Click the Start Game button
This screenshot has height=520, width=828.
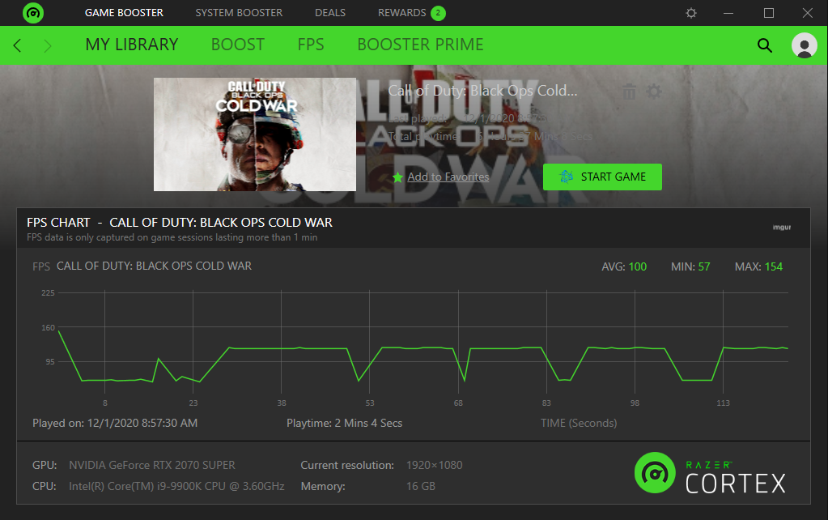click(602, 177)
